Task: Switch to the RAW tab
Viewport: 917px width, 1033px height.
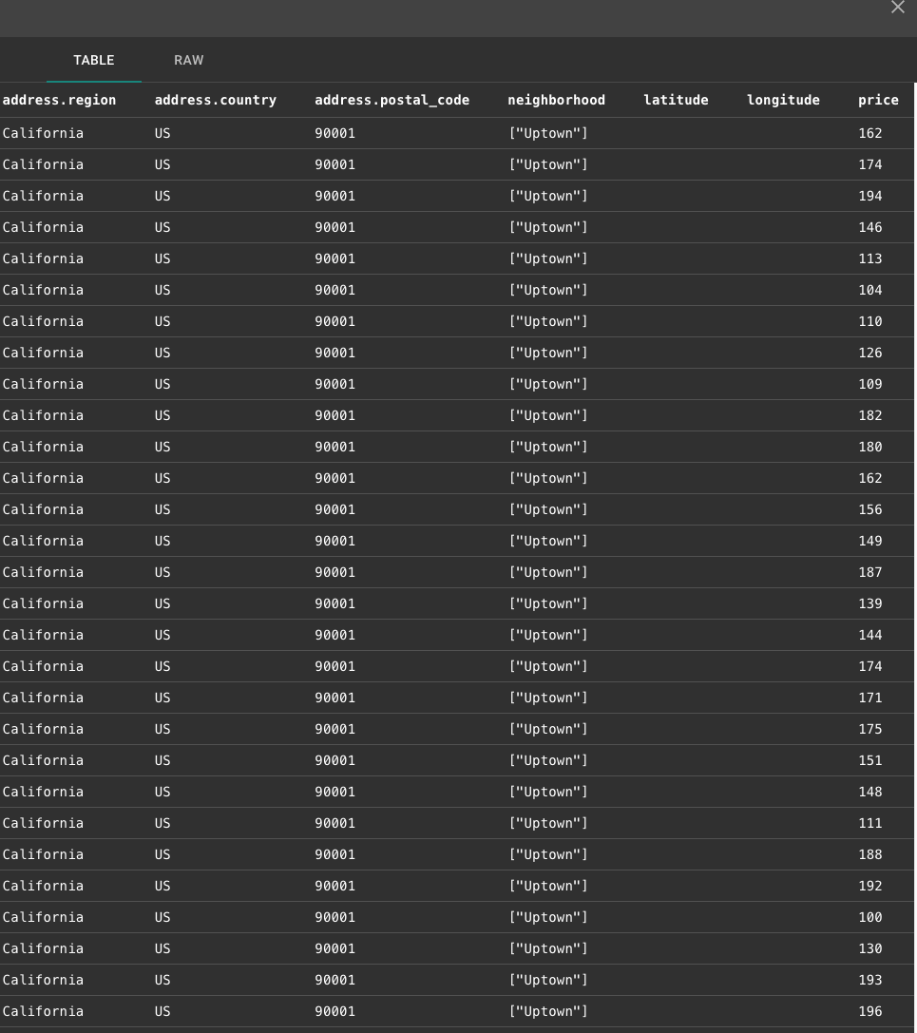Action: coord(188,60)
